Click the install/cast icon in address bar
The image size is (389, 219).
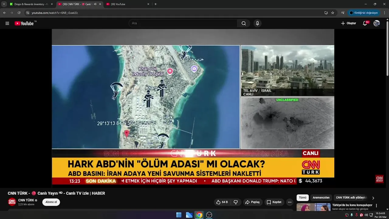[x=326, y=13]
